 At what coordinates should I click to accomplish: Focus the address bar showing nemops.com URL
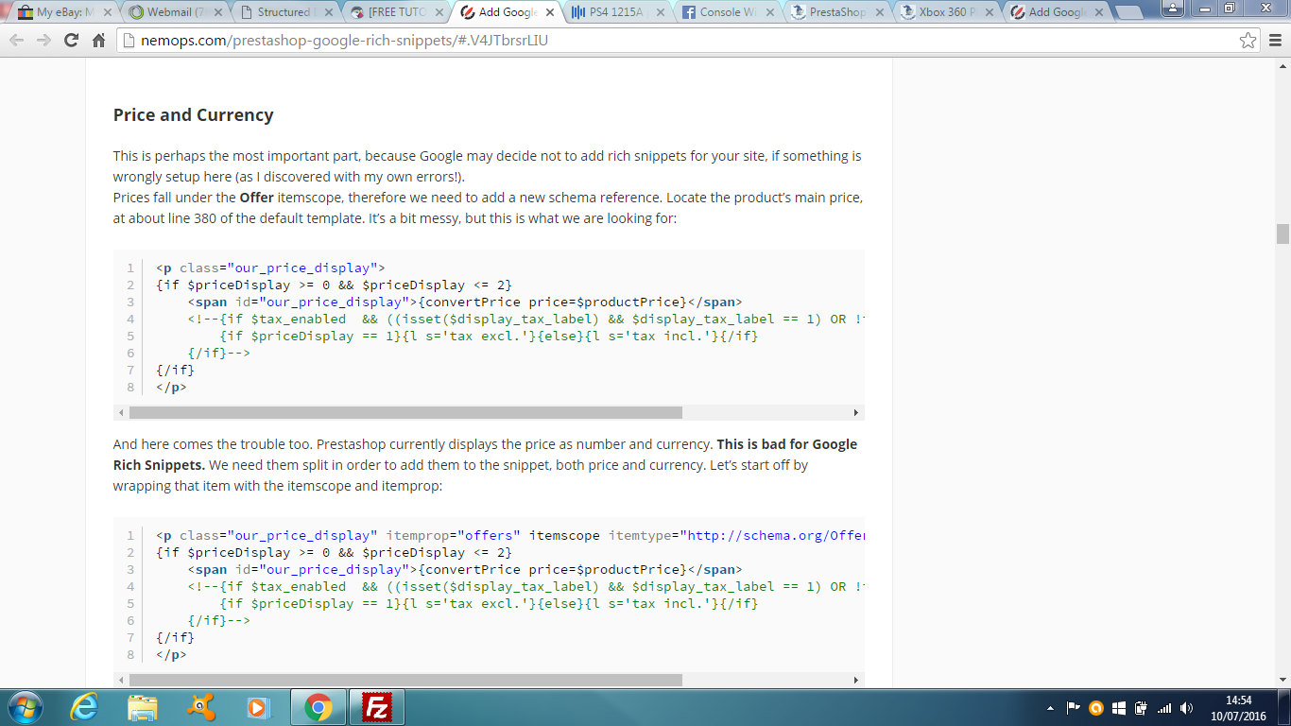point(688,41)
